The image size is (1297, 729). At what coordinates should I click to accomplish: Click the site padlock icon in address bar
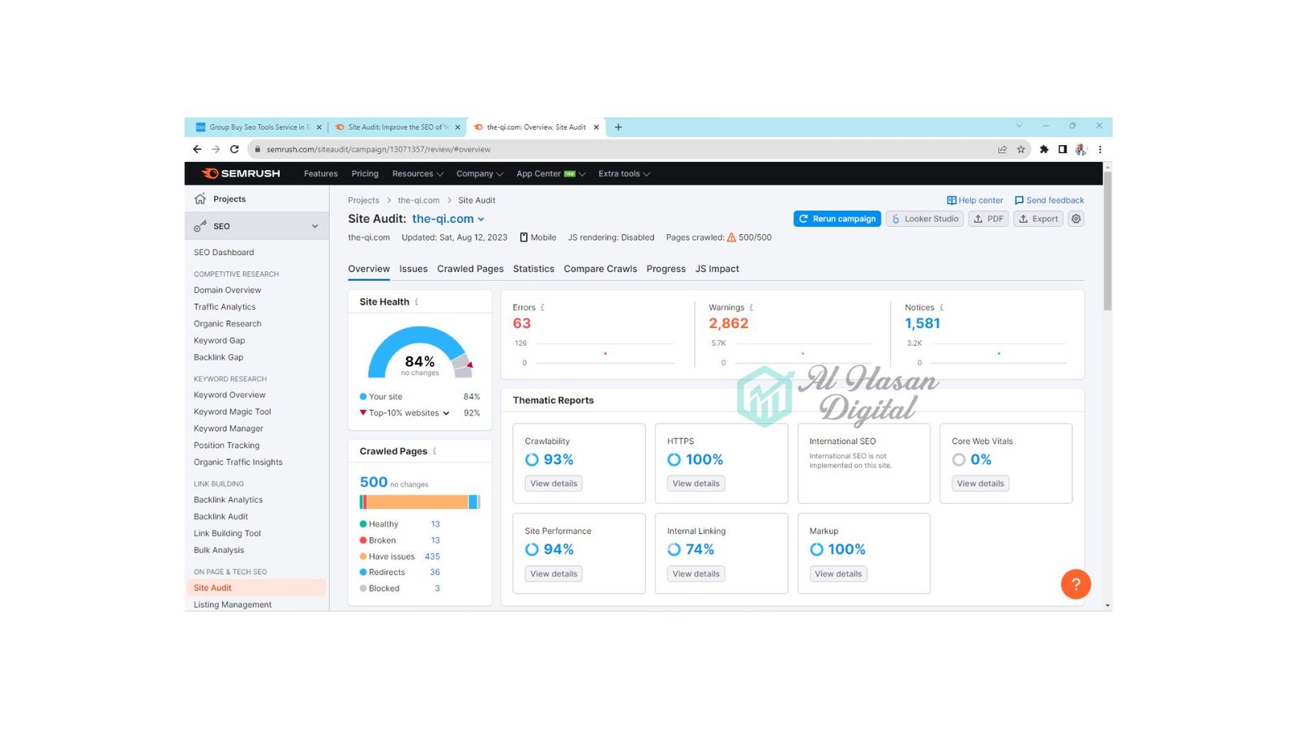click(257, 149)
